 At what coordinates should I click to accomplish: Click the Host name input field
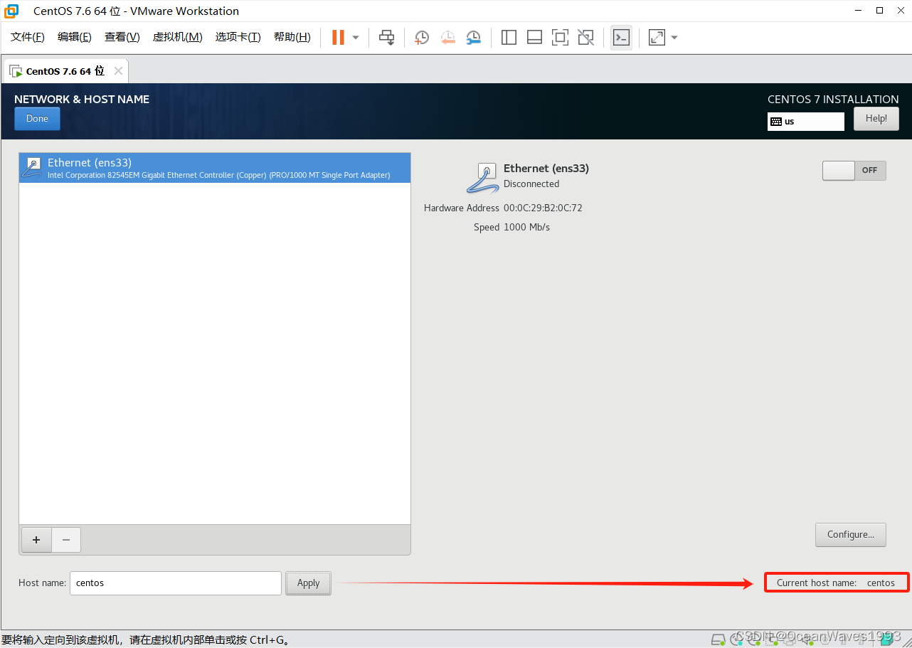click(x=176, y=583)
